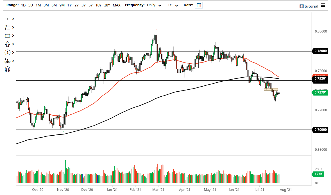
Task: Switch to the 5D range
Action: tap(31, 5)
